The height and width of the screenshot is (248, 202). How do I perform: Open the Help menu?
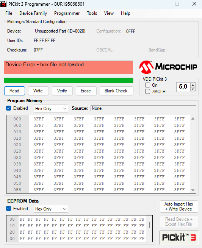(125, 13)
